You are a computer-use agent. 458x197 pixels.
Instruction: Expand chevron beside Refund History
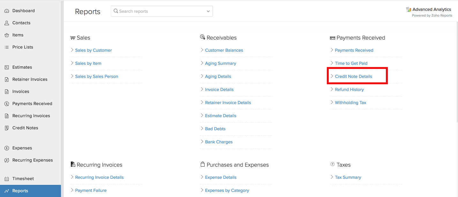point(332,89)
